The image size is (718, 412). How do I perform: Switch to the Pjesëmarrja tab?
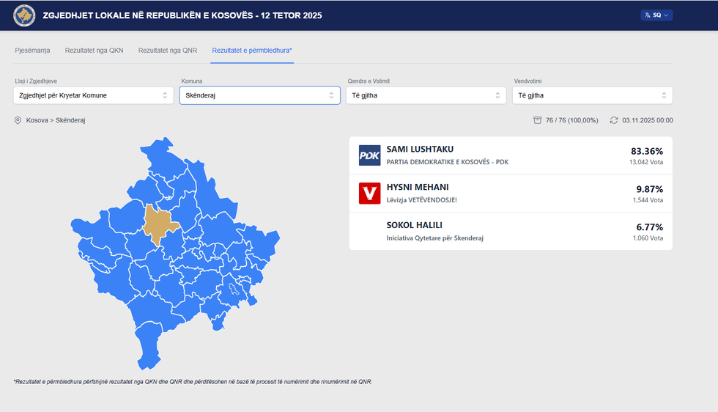pos(32,51)
